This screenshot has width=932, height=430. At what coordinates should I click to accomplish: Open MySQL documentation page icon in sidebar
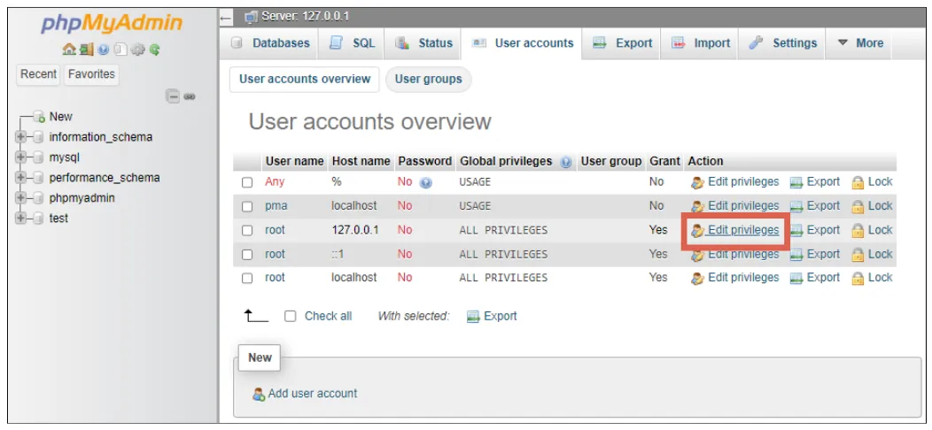pos(120,50)
